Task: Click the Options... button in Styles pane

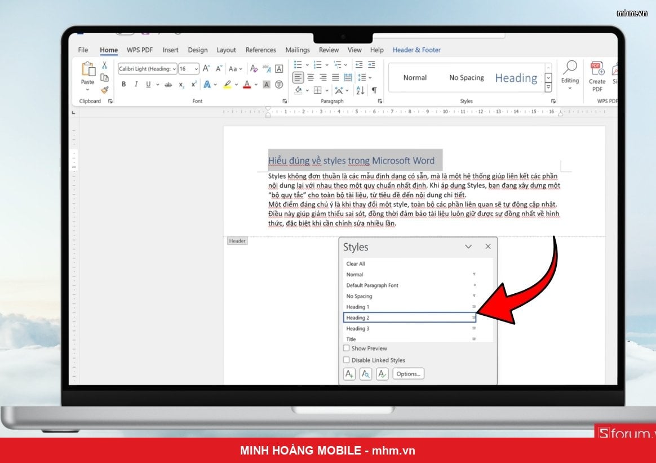Action: [x=408, y=374]
